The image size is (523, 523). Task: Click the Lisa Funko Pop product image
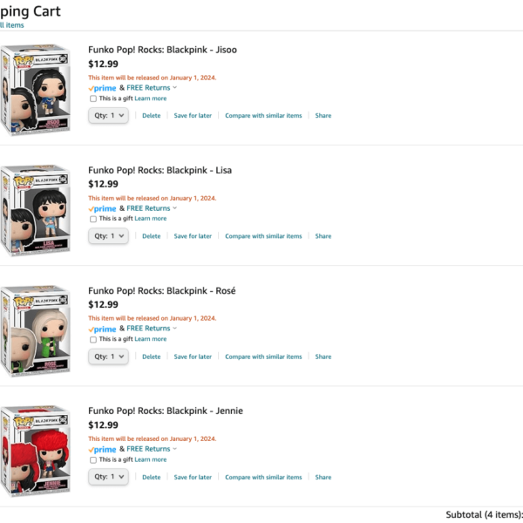coord(35,210)
